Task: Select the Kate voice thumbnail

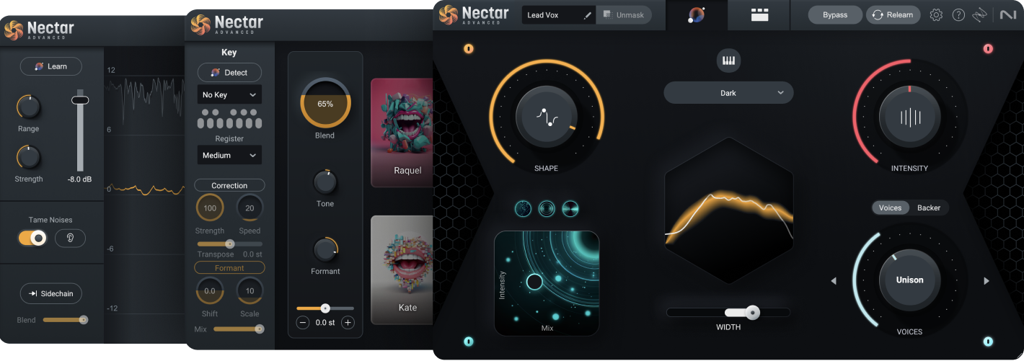Action: [402, 269]
